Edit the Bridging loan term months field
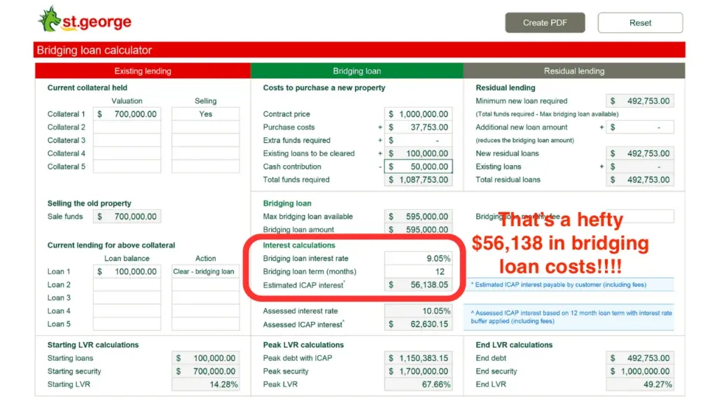 pyautogui.click(x=419, y=271)
